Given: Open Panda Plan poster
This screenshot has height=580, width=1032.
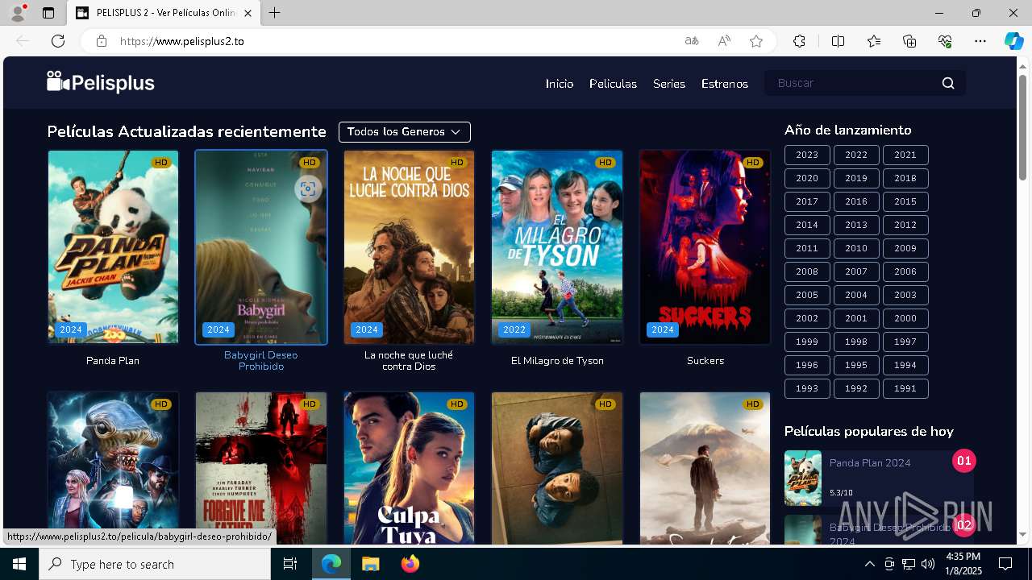Looking at the screenshot, I should click(113, 246).
